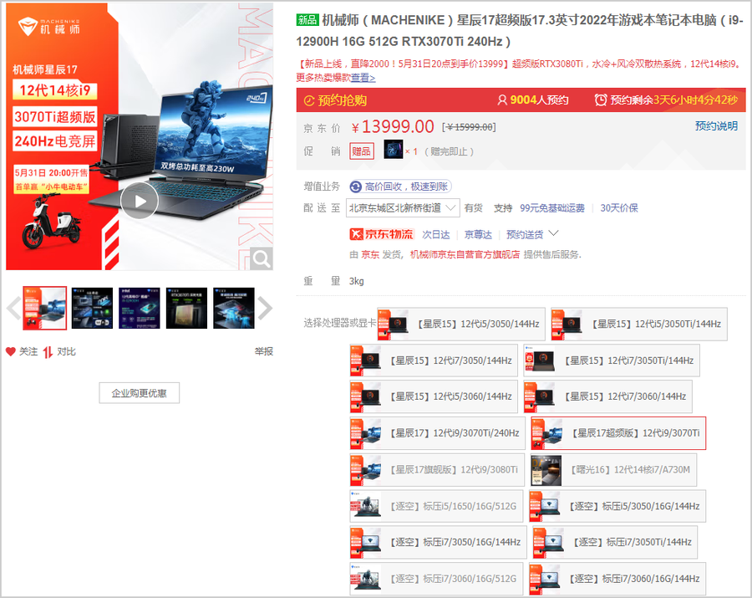Open the 北京东城区北新桥街道 delivery address dropdown
The width and height of the screenshot is (752, 598).
click(403, 208)
